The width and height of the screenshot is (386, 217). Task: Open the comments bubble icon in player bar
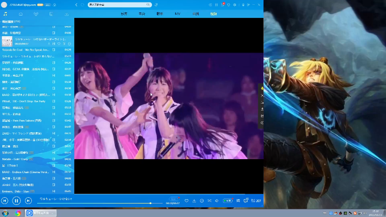[246, 201]
